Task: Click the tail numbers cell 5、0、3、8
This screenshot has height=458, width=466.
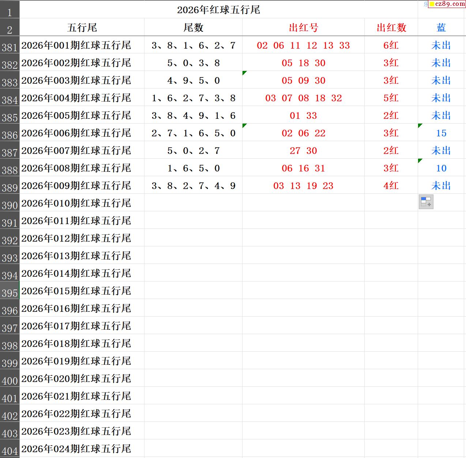Action: tap(193, 63)
